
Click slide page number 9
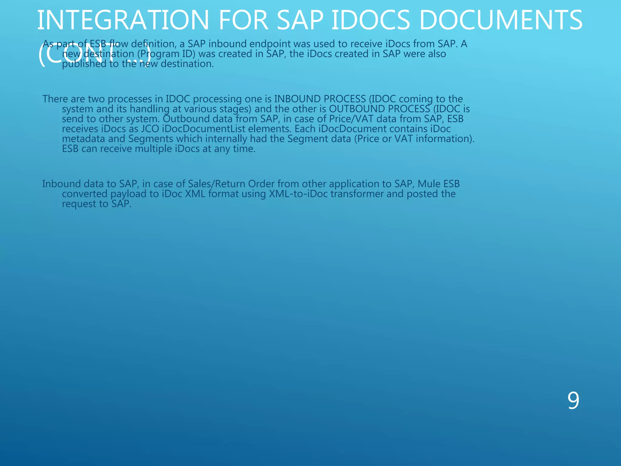573,401
